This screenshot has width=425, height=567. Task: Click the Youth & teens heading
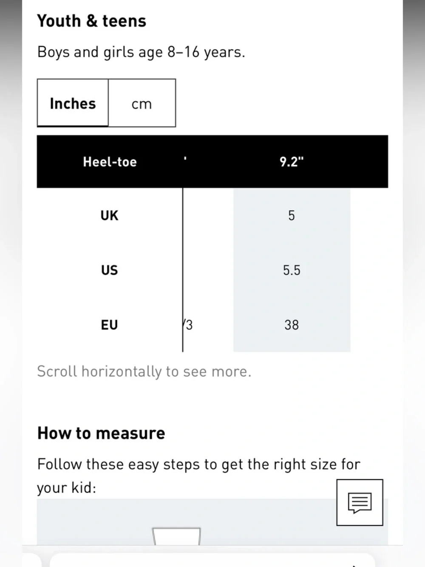pos(91,21)
